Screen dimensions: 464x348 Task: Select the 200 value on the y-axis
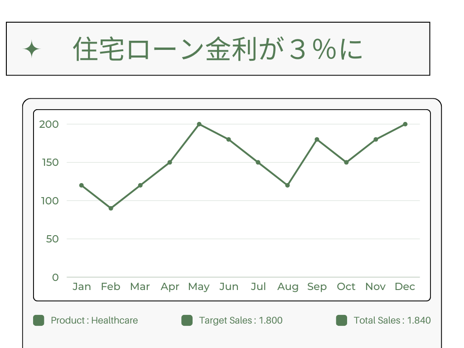point(49,124)
